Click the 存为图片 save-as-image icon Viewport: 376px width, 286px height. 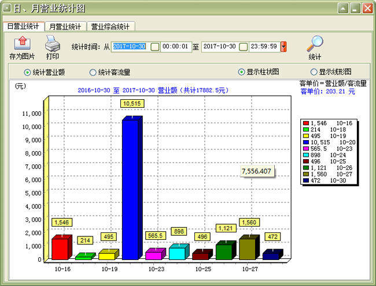point(22,43)
